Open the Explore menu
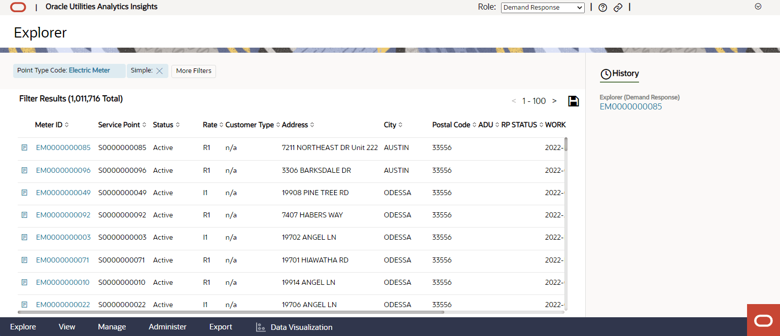The image size is (780, 336). (23, 327)
